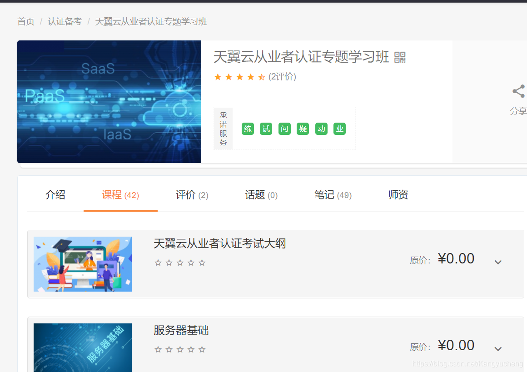This screenshot has height=372, width=527.
Task: Click the green 问 service badge
Action: (x=284, y=129)
